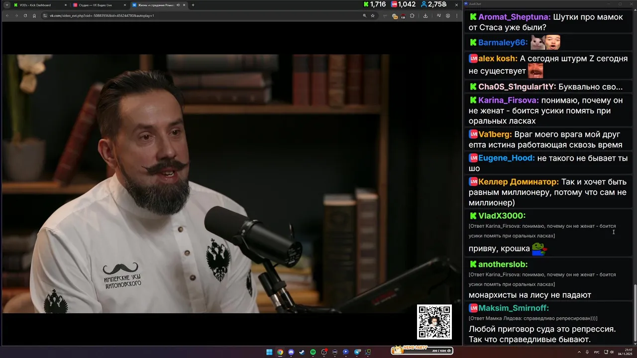Open the extension with the 133 badge
The height and width of the screenshot is (358, 637).
(403, 16)
